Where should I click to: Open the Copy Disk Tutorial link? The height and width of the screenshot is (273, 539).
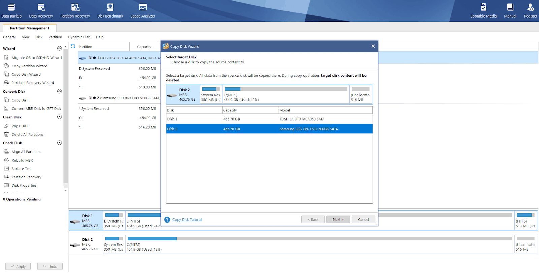(187, 220)
